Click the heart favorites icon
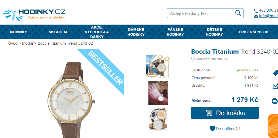Screen dimensions: 278x138 tap(212, 128)
